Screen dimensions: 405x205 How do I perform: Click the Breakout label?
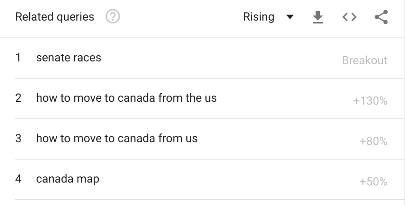364,60
